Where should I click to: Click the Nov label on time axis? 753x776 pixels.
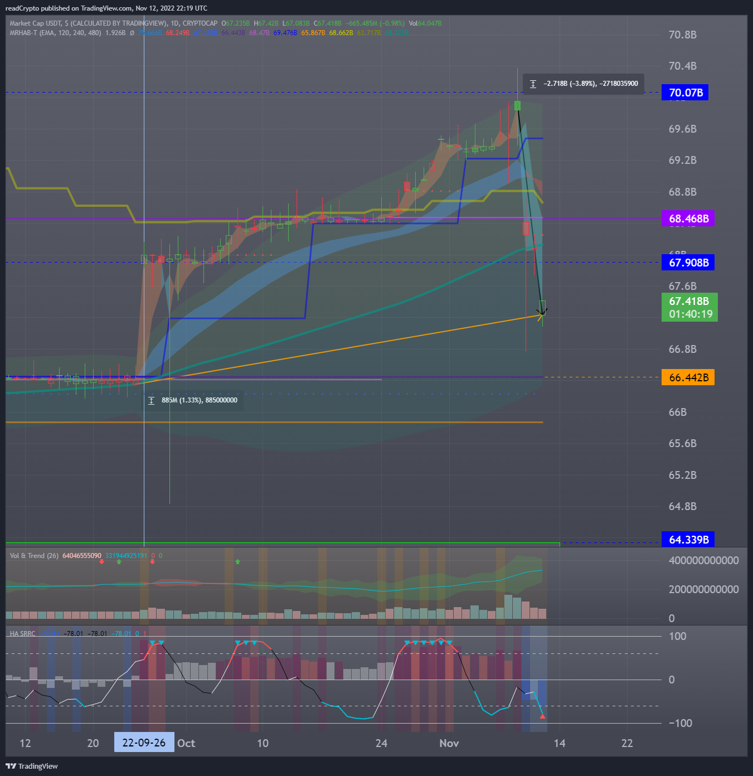pyautogui.click(x=449, y=743)
